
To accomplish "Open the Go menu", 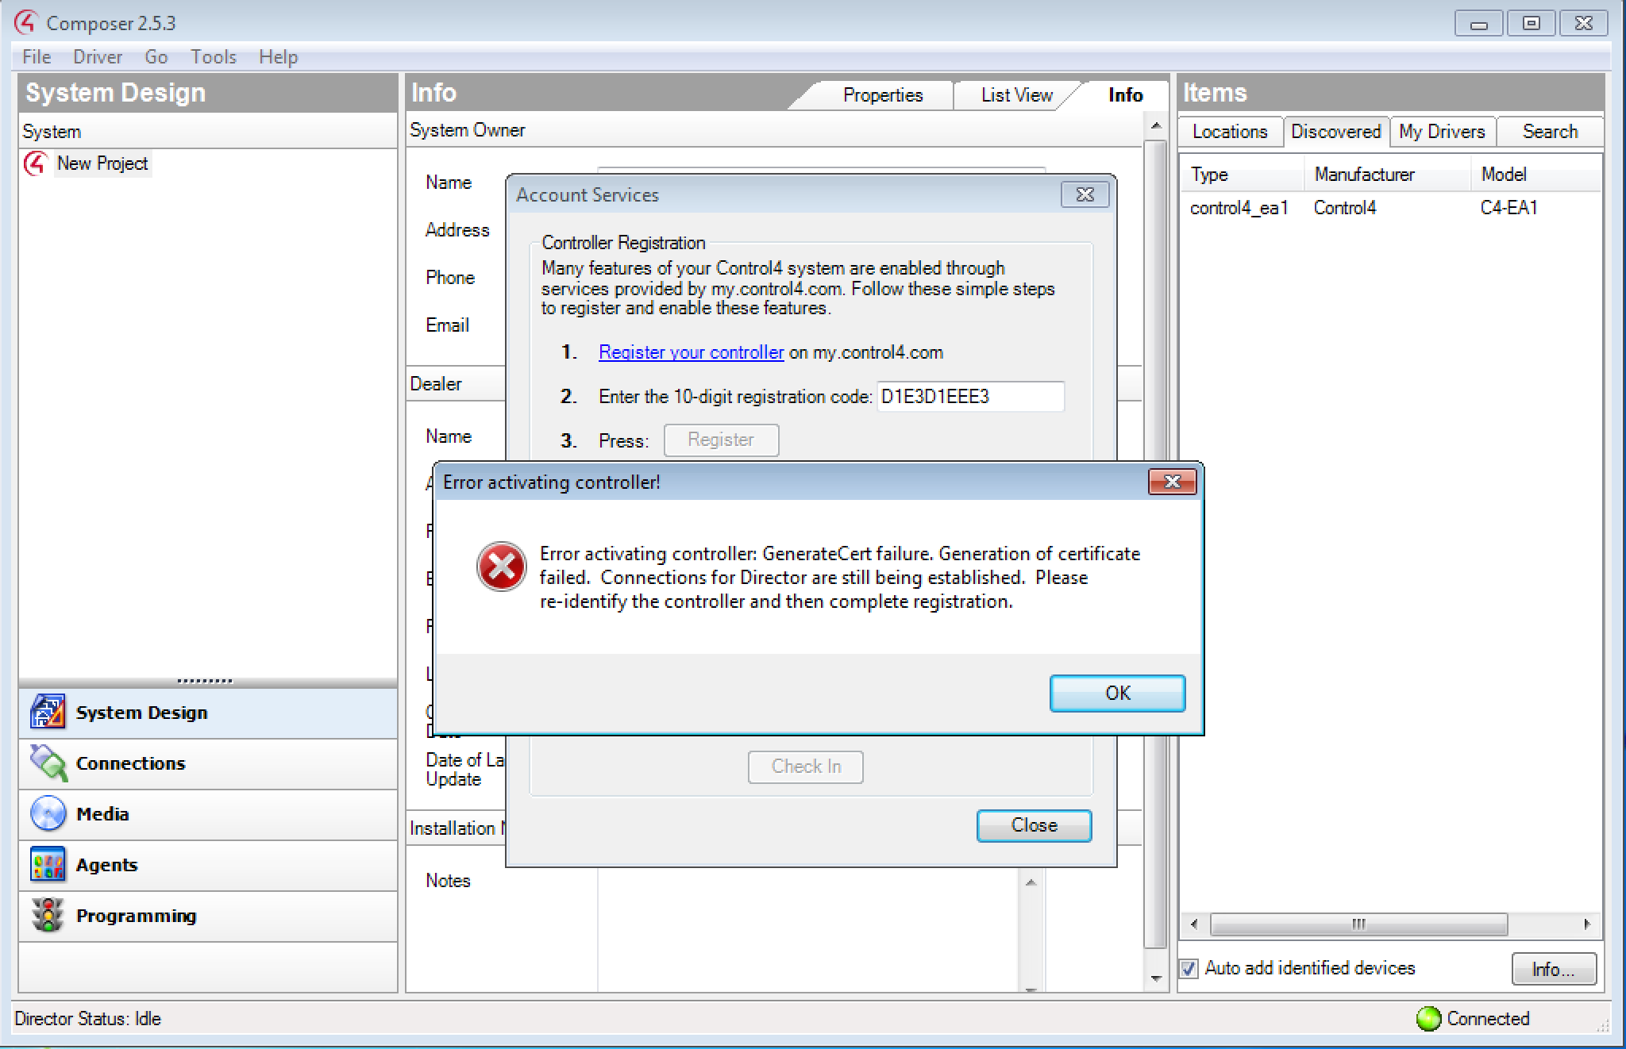I will click(156, 57).
